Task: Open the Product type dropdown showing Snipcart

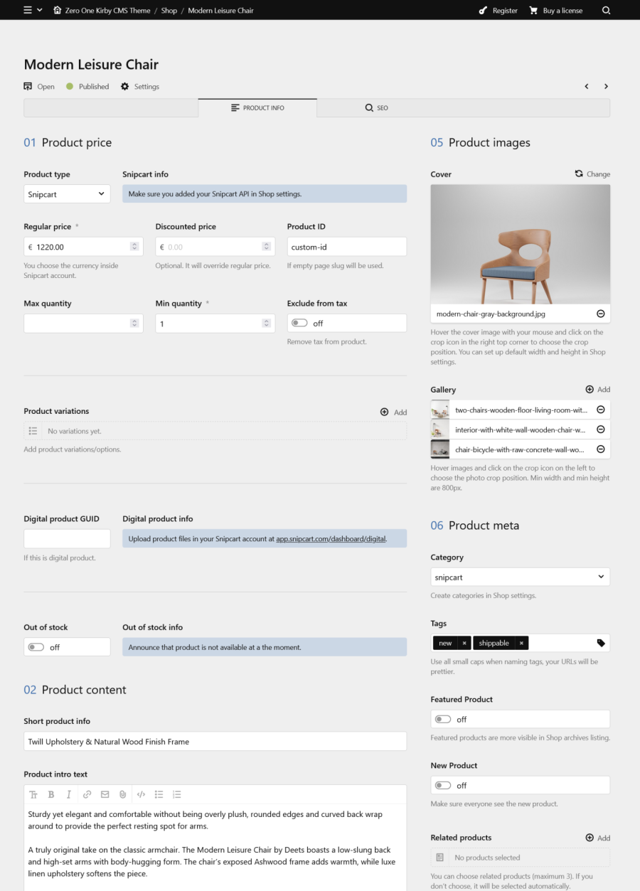Action: pos(67,193)
